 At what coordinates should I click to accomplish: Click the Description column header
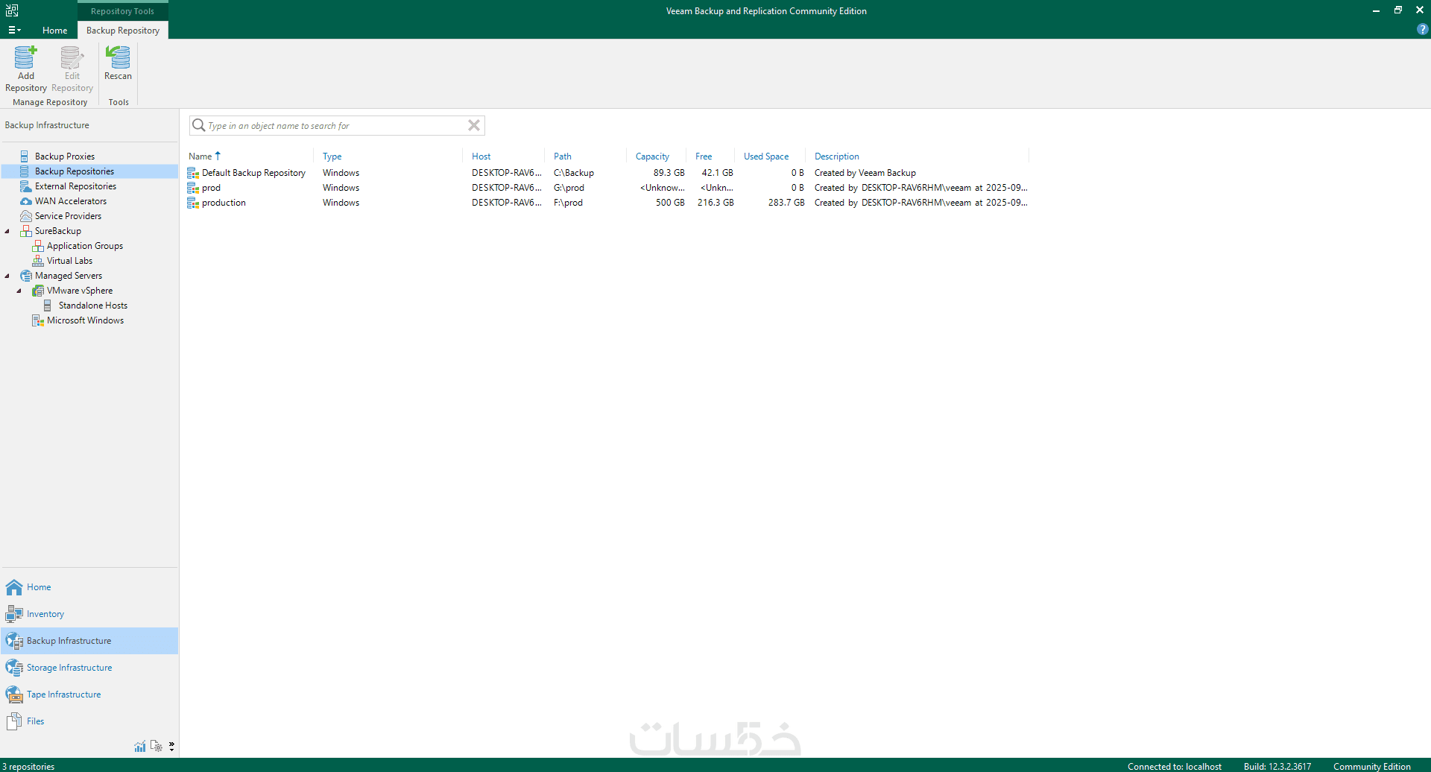tap(837, 156)
